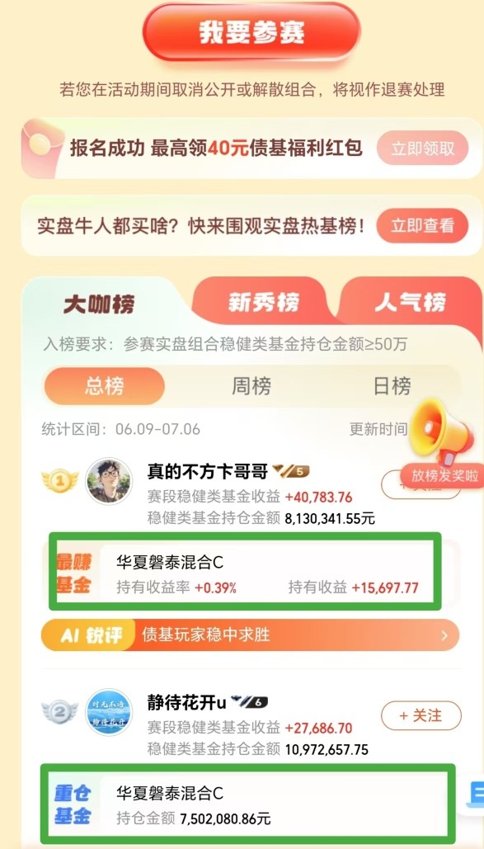Image resolution: width=484 pixels, height=849 pixels.
Task: Switch to the 人气榜 tab
Action: pyautogui.click(x=411, y=303)
